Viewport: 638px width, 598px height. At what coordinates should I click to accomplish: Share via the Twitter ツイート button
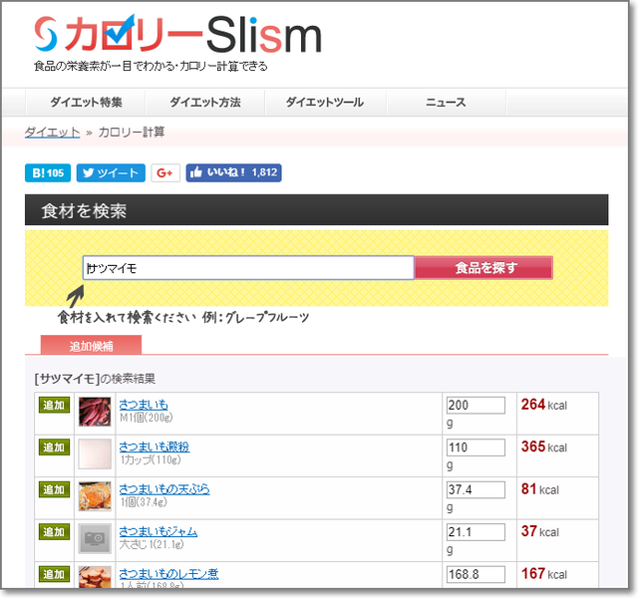(111, 172)
